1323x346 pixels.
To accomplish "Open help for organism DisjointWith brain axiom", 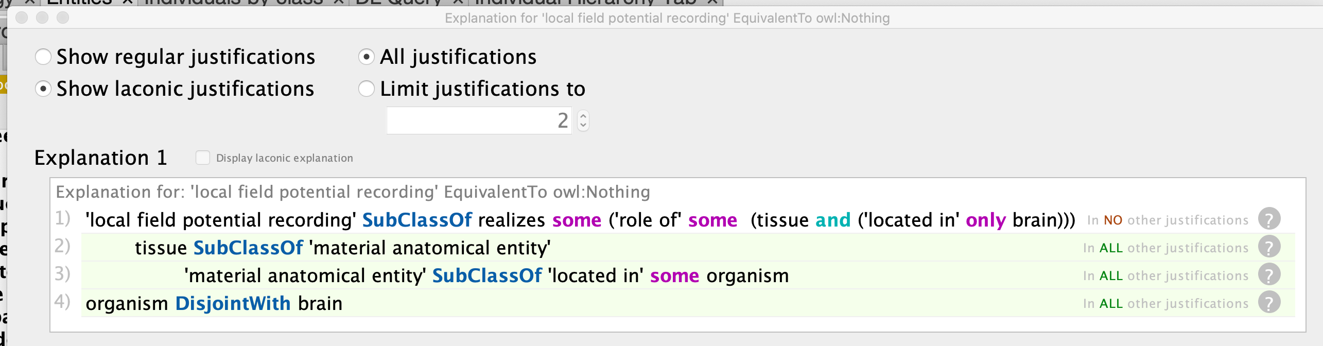I will point(1269,303).
